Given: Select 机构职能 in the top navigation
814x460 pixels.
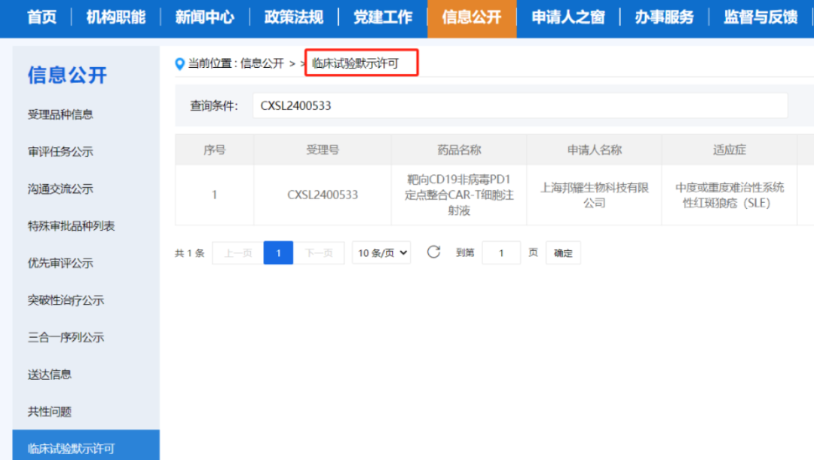Looking at the screenshot, I should click(x=116, y=17).
